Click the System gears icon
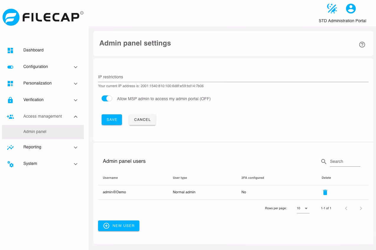376x250 pixels. pyautogui.click(x=10, y=164)
